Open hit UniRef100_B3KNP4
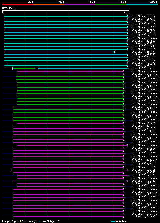 (143, 126)
